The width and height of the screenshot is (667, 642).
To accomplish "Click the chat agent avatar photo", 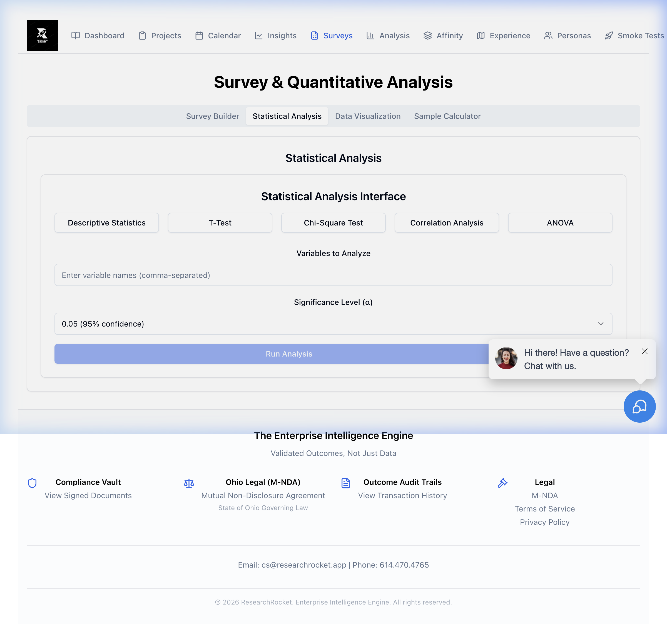I will click(x=506, y=358).
